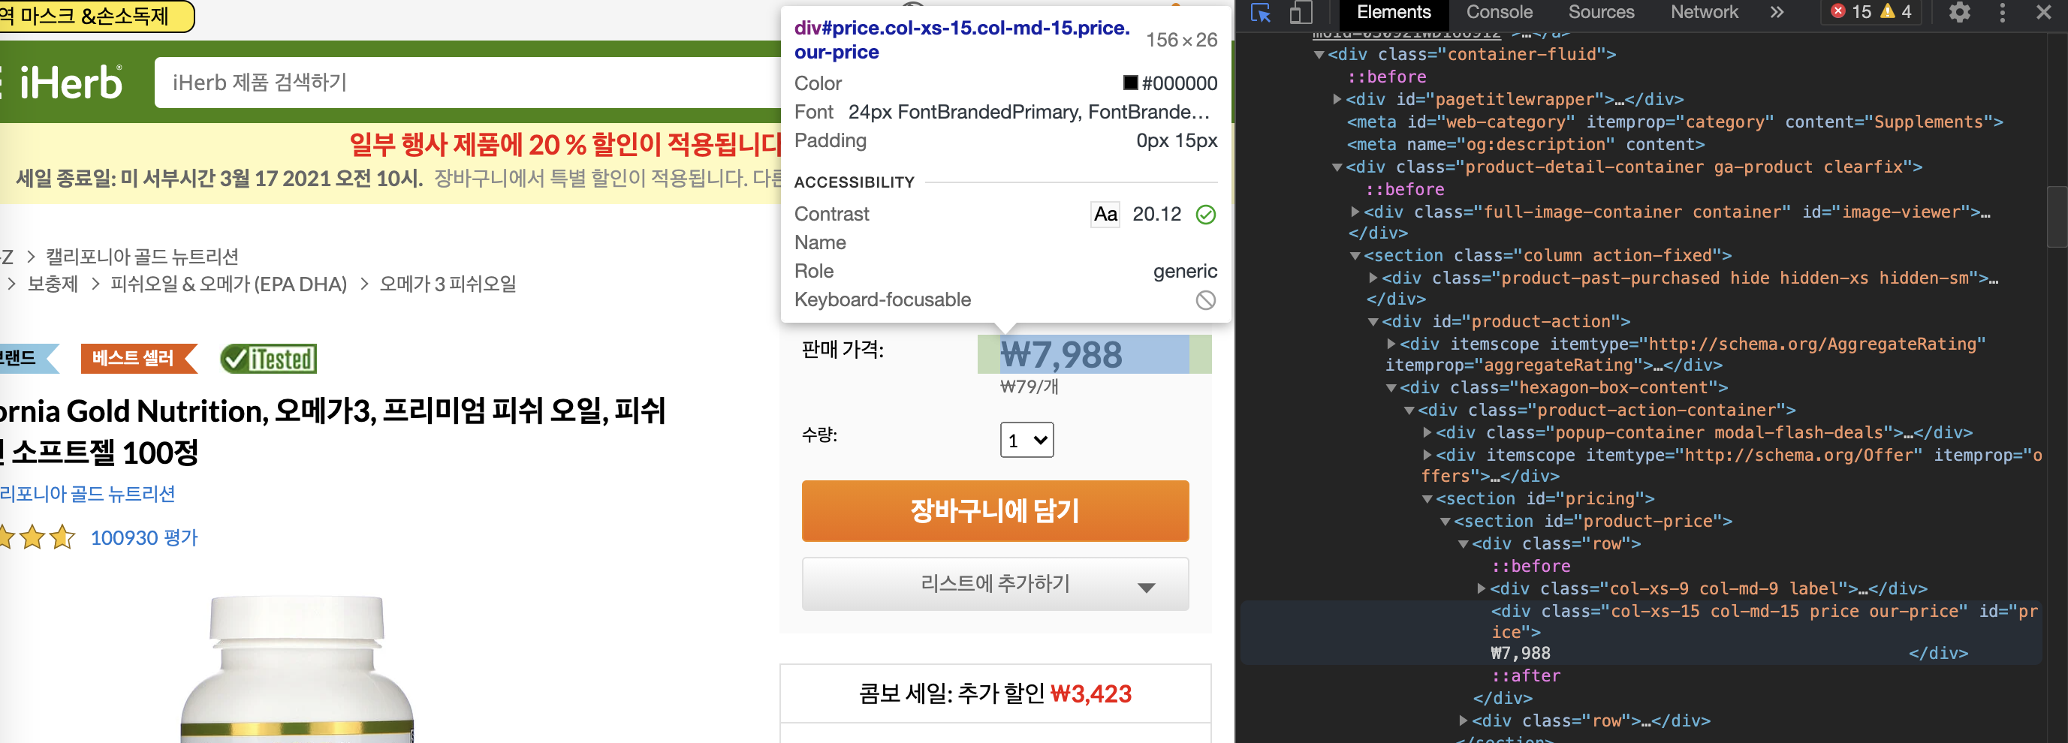
Task: Switch to the Sources tab
Action: 1601,13
